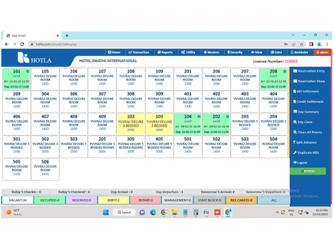Select Clean All Rooms in sidebar
334x250 pixels.
[308, 132]
